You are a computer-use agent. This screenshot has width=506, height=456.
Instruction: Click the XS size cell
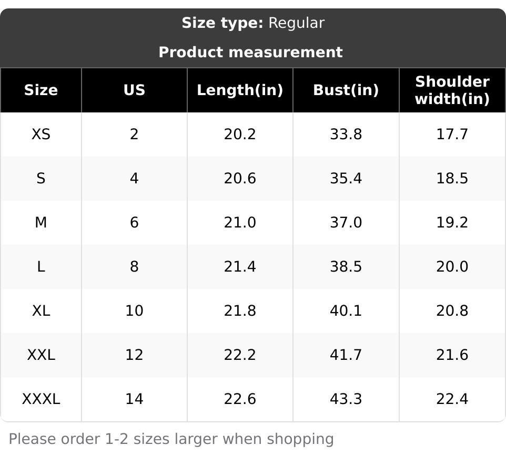41,134
